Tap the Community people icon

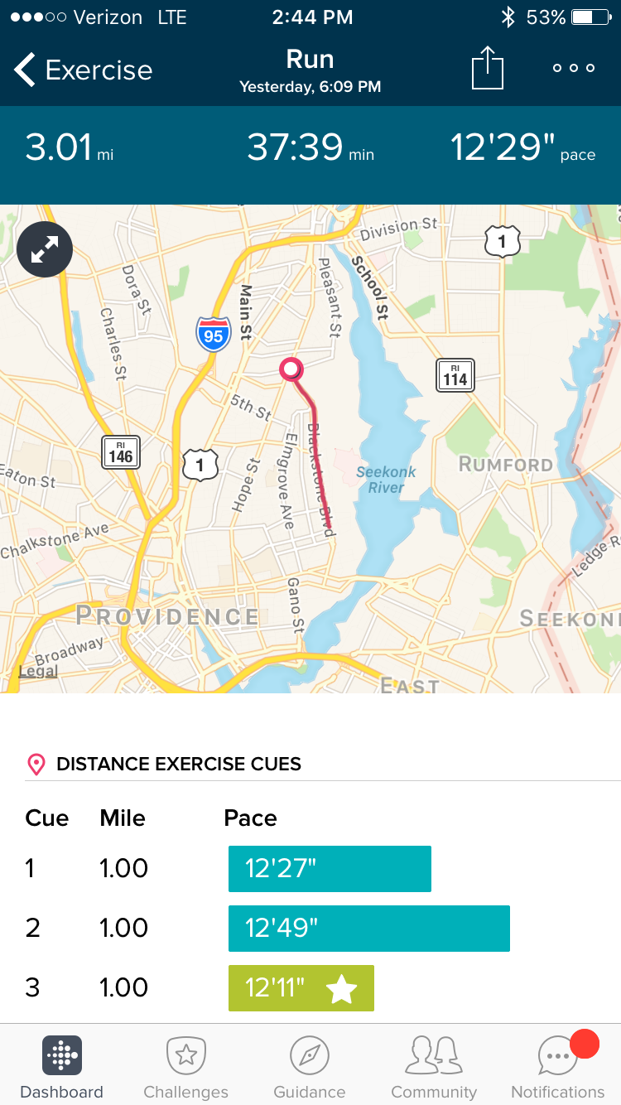click(434, 1055)
